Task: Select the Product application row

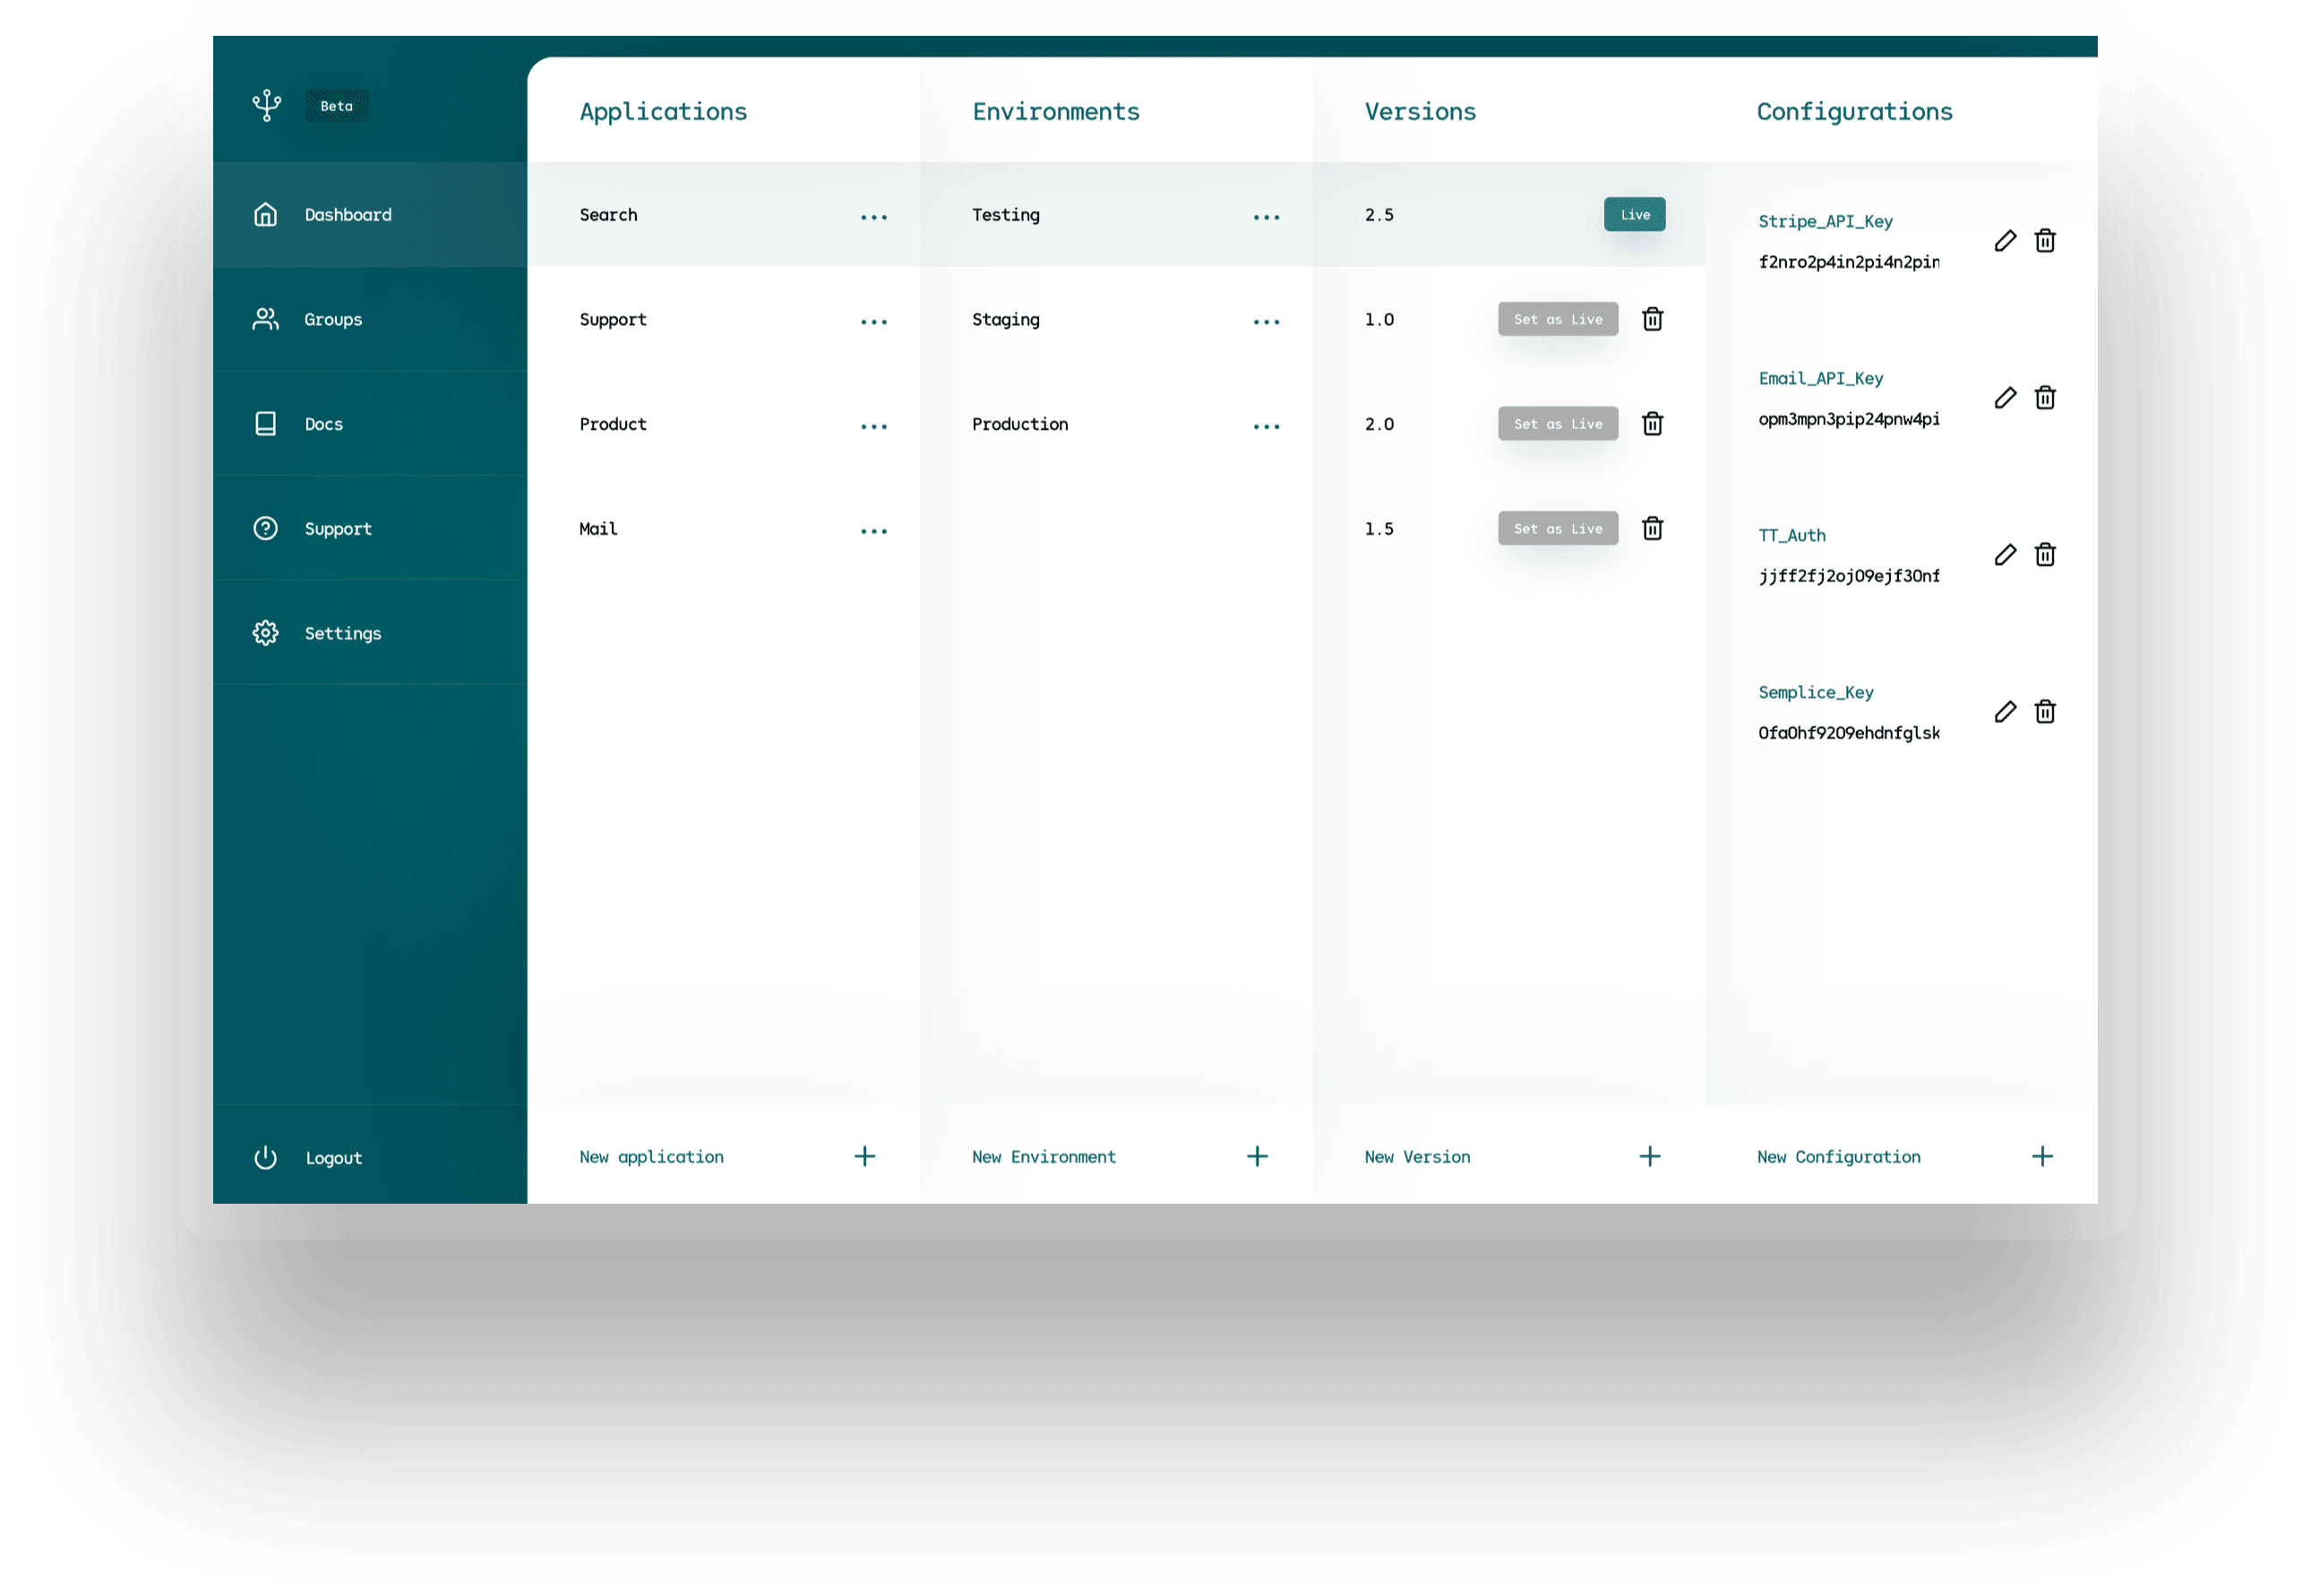Action: pos(613,424)
